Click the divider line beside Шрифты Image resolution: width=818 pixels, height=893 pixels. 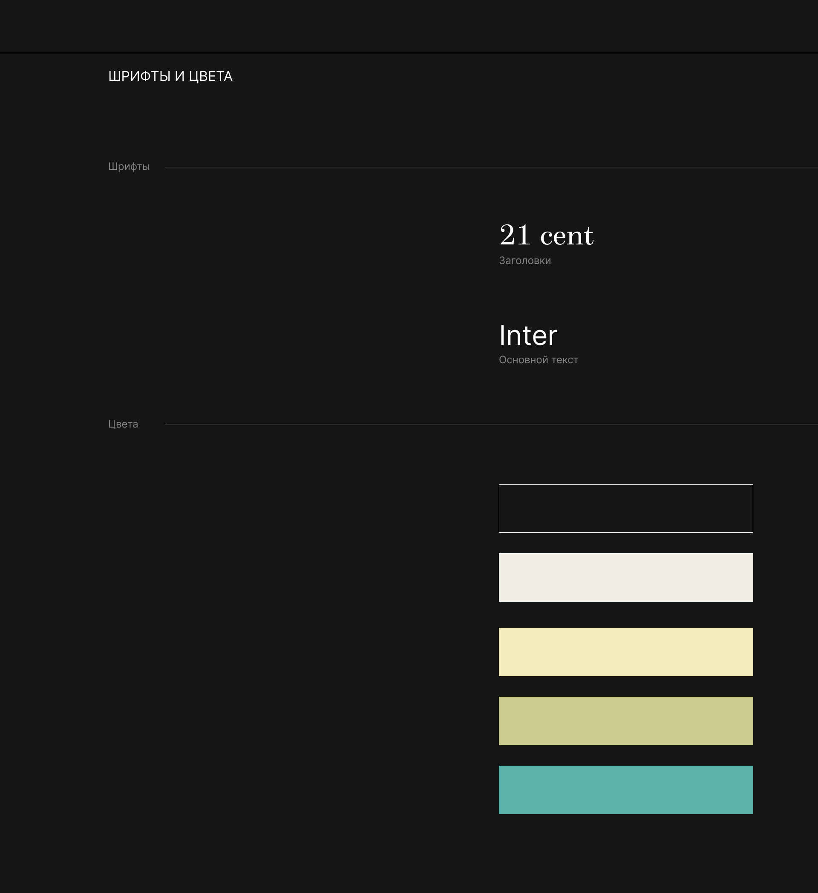pyautogui.click(x=487, y=167)
